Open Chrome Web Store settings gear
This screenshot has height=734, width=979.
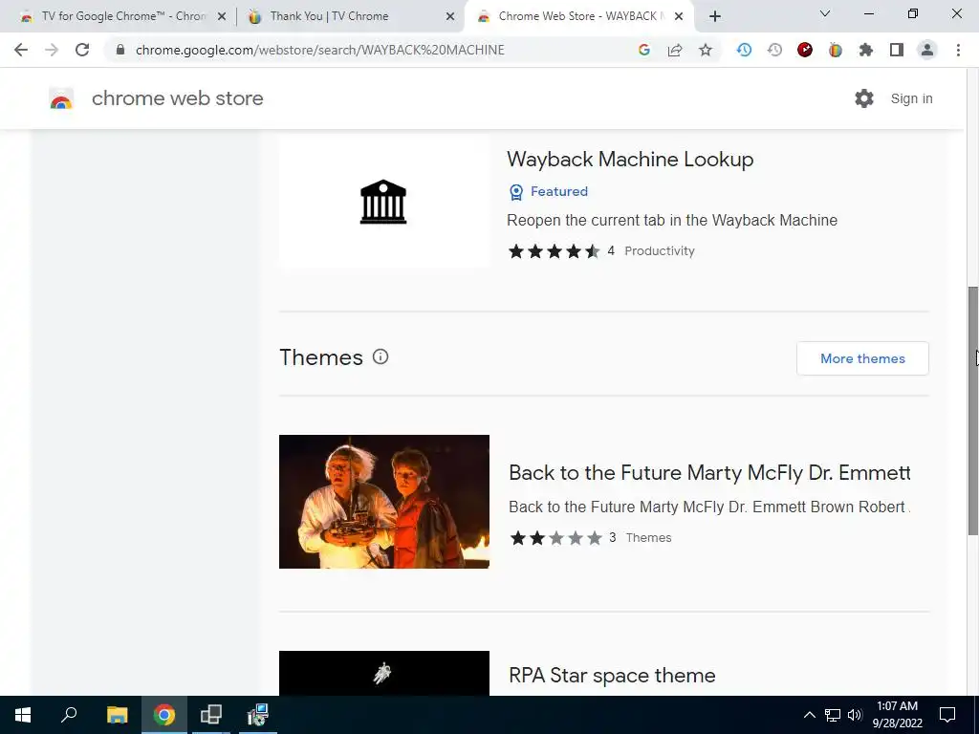tap(864, 98)
